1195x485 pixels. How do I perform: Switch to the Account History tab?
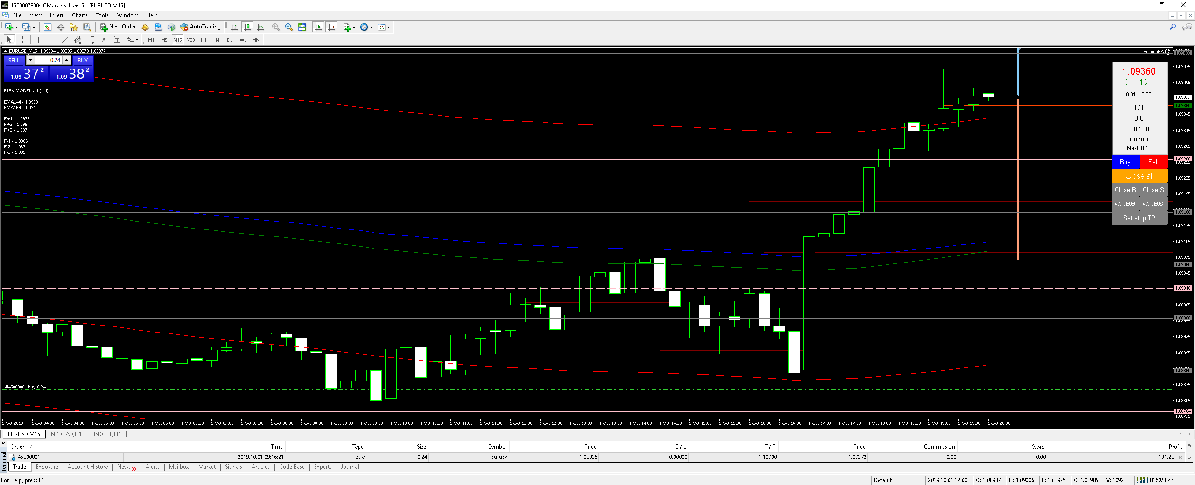pos(87,467)
